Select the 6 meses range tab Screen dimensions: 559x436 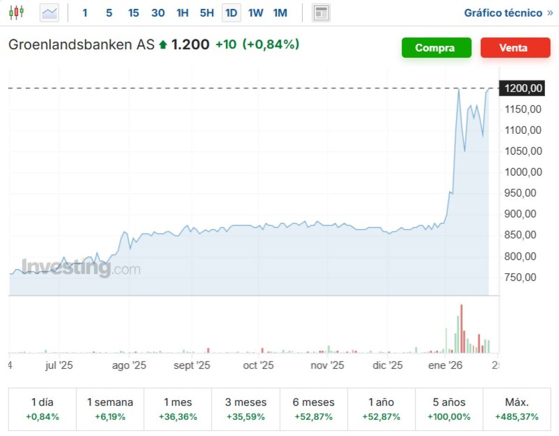click(314, 409)
